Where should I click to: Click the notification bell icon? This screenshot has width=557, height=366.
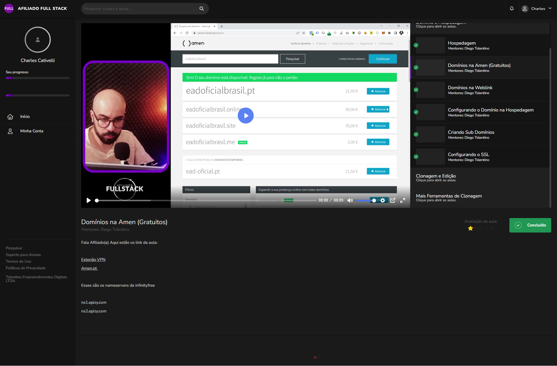512,8
